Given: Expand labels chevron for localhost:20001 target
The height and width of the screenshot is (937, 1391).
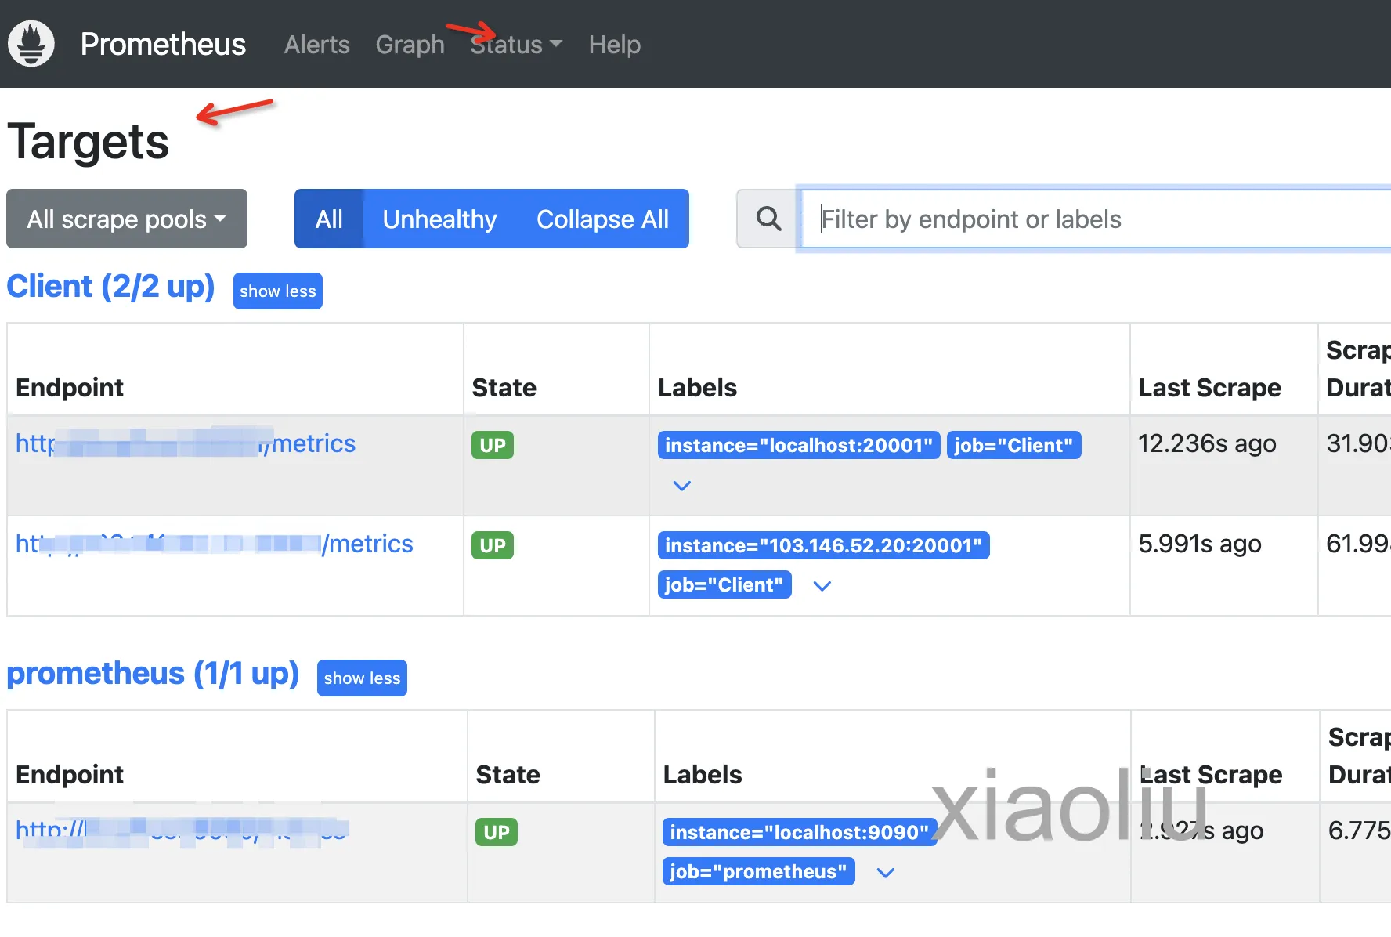Looking at the screenshot, I should tap(682, 486).
